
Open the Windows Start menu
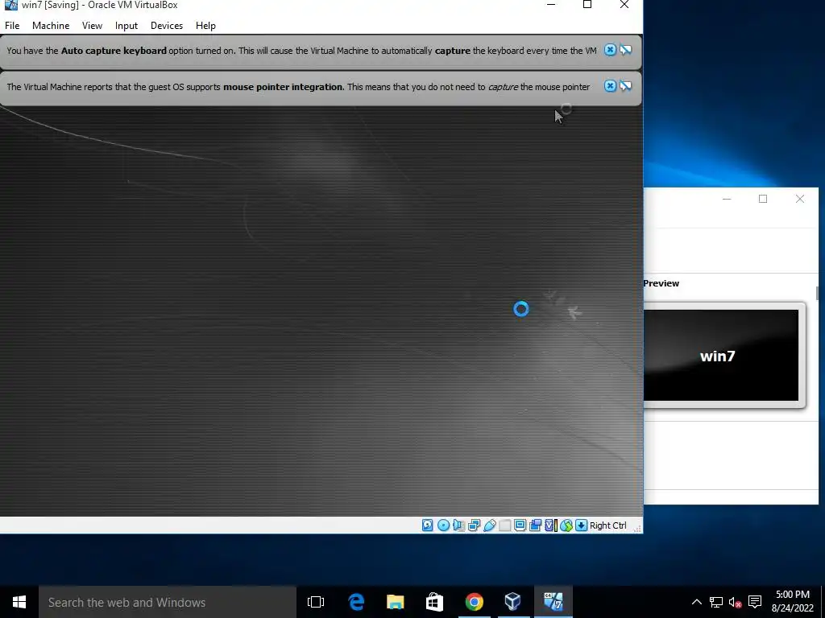pyautogui.click(x=19, y=602)
